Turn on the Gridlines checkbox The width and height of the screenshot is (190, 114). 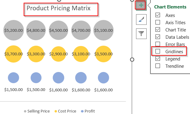click(158, 51)
